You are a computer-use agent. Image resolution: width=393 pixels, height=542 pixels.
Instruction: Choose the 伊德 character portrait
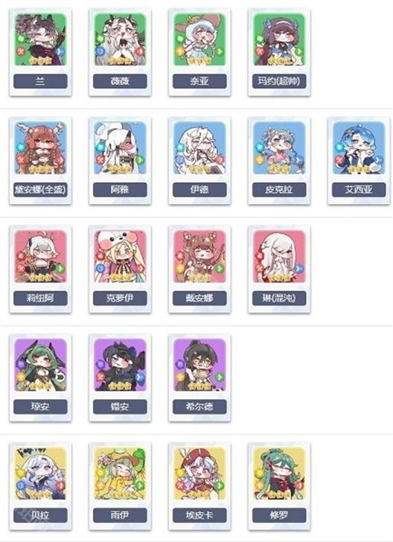(200, 148)
